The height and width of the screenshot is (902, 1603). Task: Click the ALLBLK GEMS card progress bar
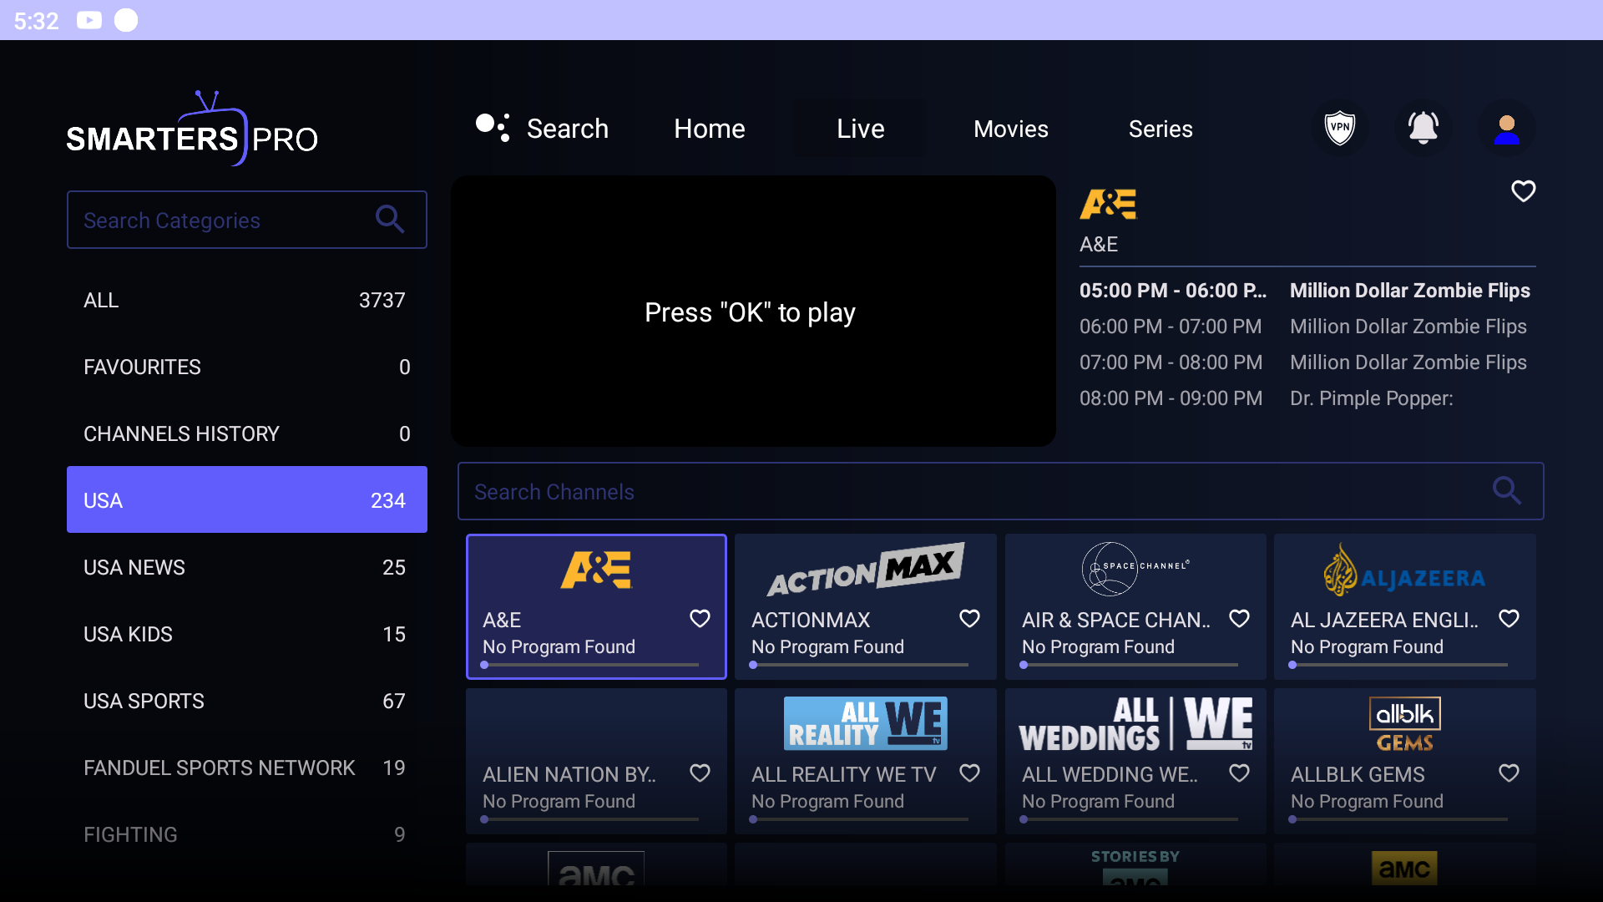1399,819
